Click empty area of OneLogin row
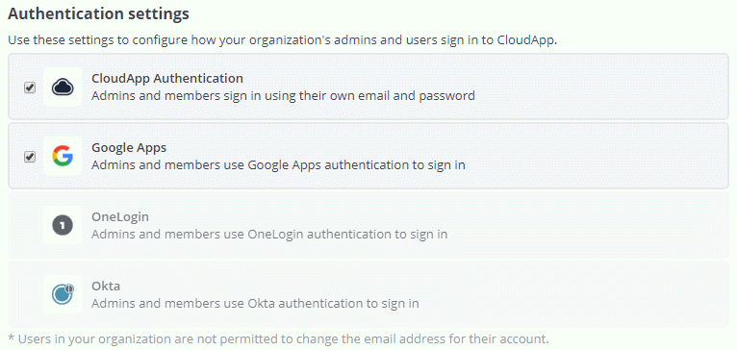Screen dimensions: 737x350 (588, 226)
